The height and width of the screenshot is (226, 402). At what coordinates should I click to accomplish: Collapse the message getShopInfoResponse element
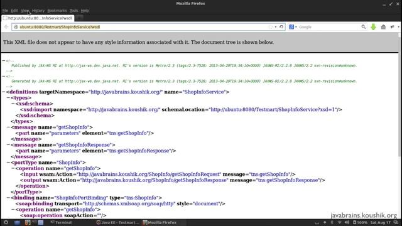tap(8, 145)
